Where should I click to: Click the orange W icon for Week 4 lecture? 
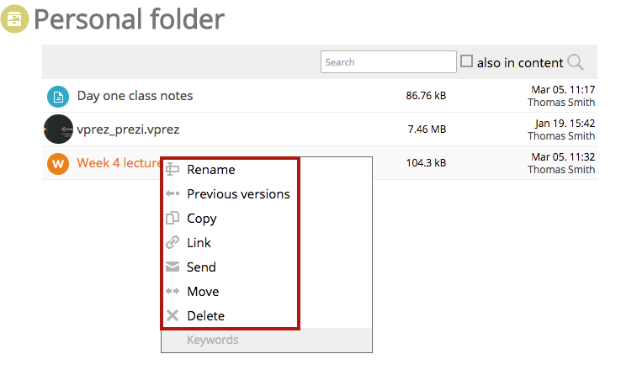coord(58,163)
